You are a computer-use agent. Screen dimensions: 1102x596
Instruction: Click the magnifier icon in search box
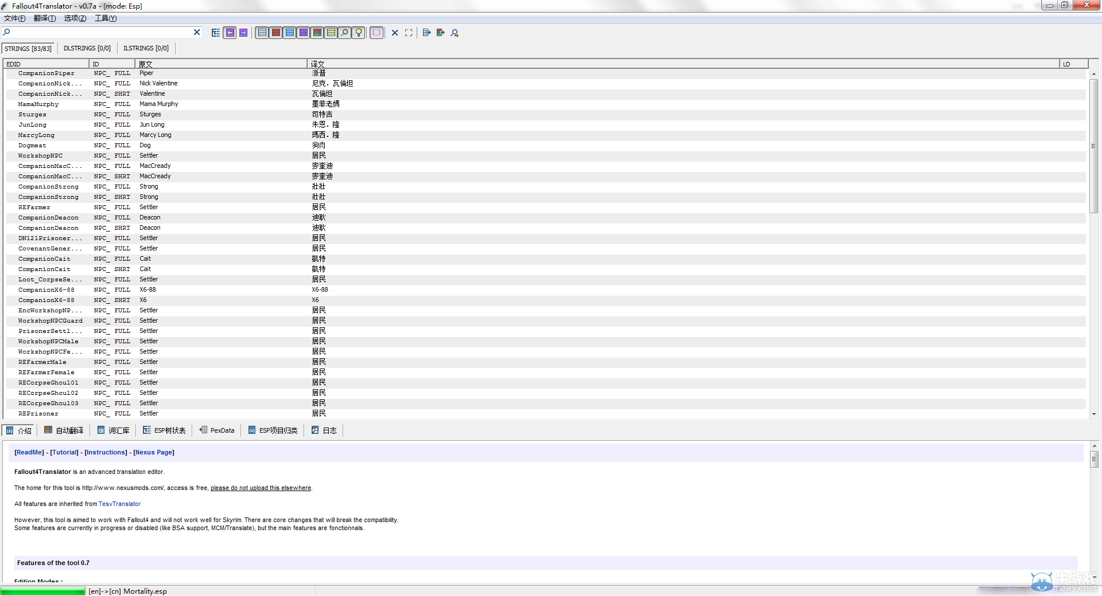(7, 32)
